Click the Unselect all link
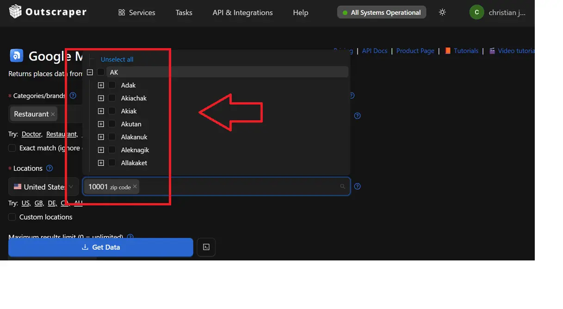Viewport: 563px width, 309px height. pyautogui.click(x=117, y=60)
